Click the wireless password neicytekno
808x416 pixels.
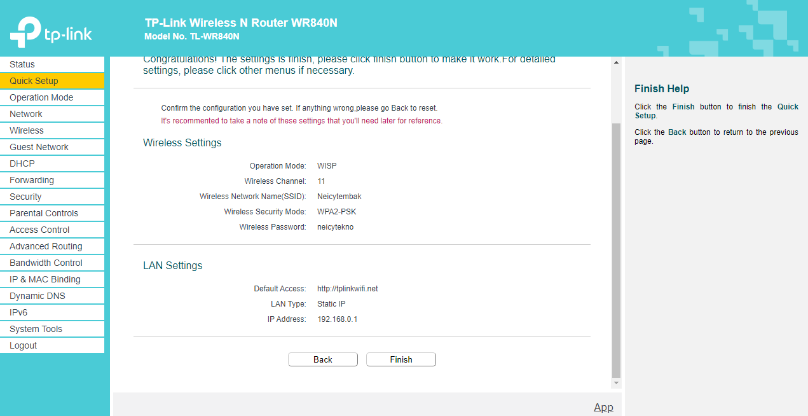point(336,227)
